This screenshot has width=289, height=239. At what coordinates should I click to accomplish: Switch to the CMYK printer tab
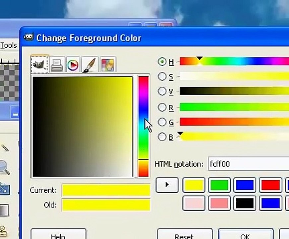tap(57, 65)
